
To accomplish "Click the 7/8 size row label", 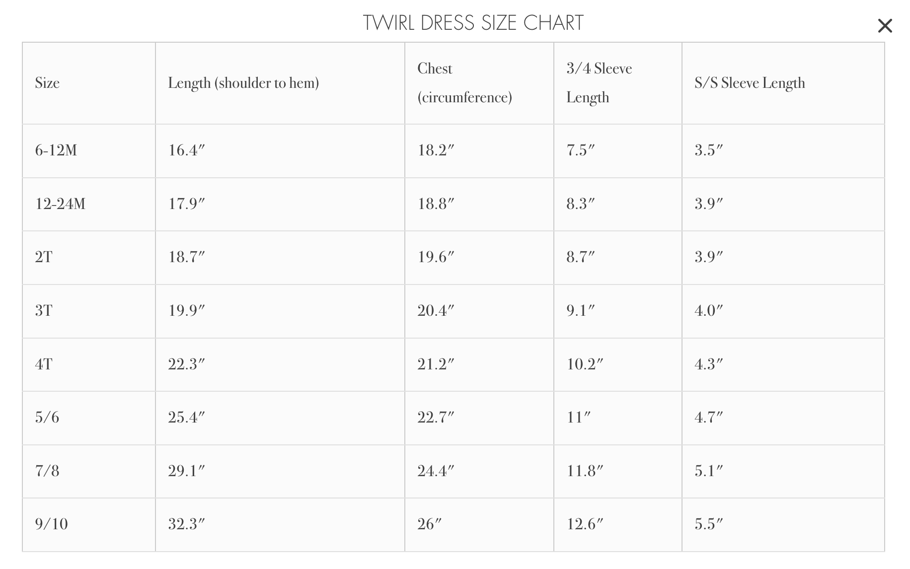I will coord(47,471).
